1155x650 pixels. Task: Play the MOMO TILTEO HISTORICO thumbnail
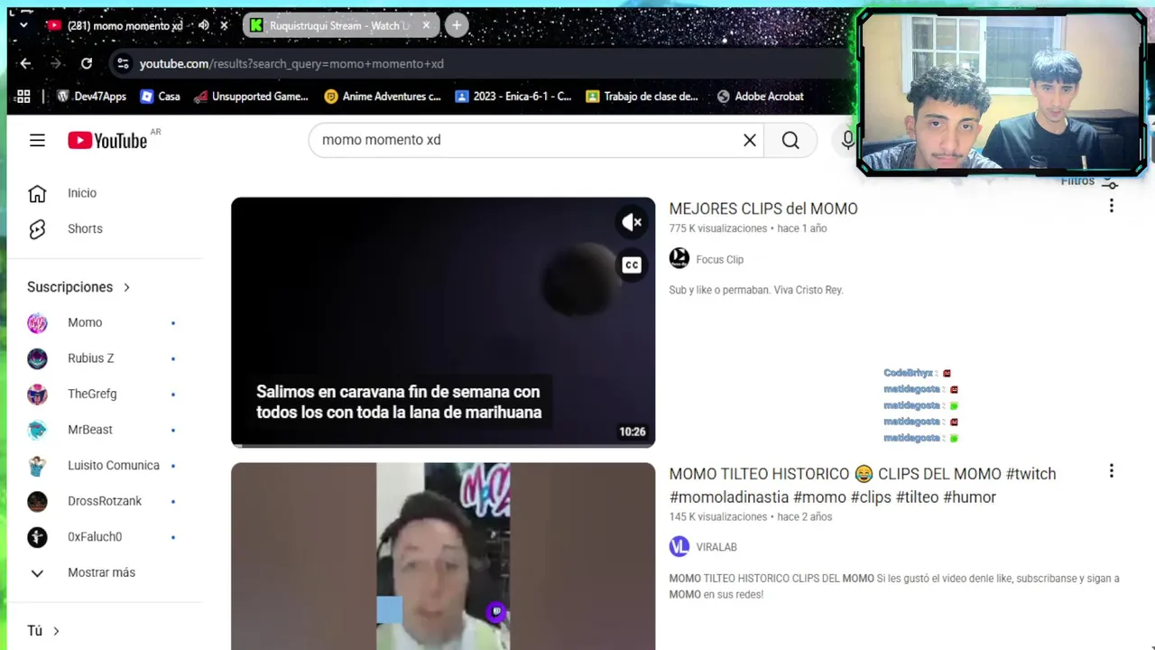(443, 556)
